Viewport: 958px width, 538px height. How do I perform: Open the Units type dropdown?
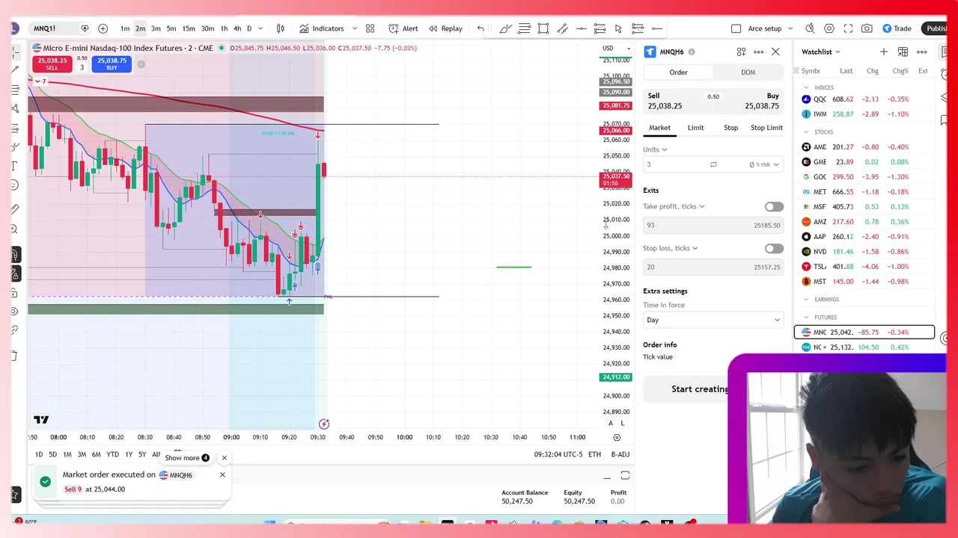655,149
